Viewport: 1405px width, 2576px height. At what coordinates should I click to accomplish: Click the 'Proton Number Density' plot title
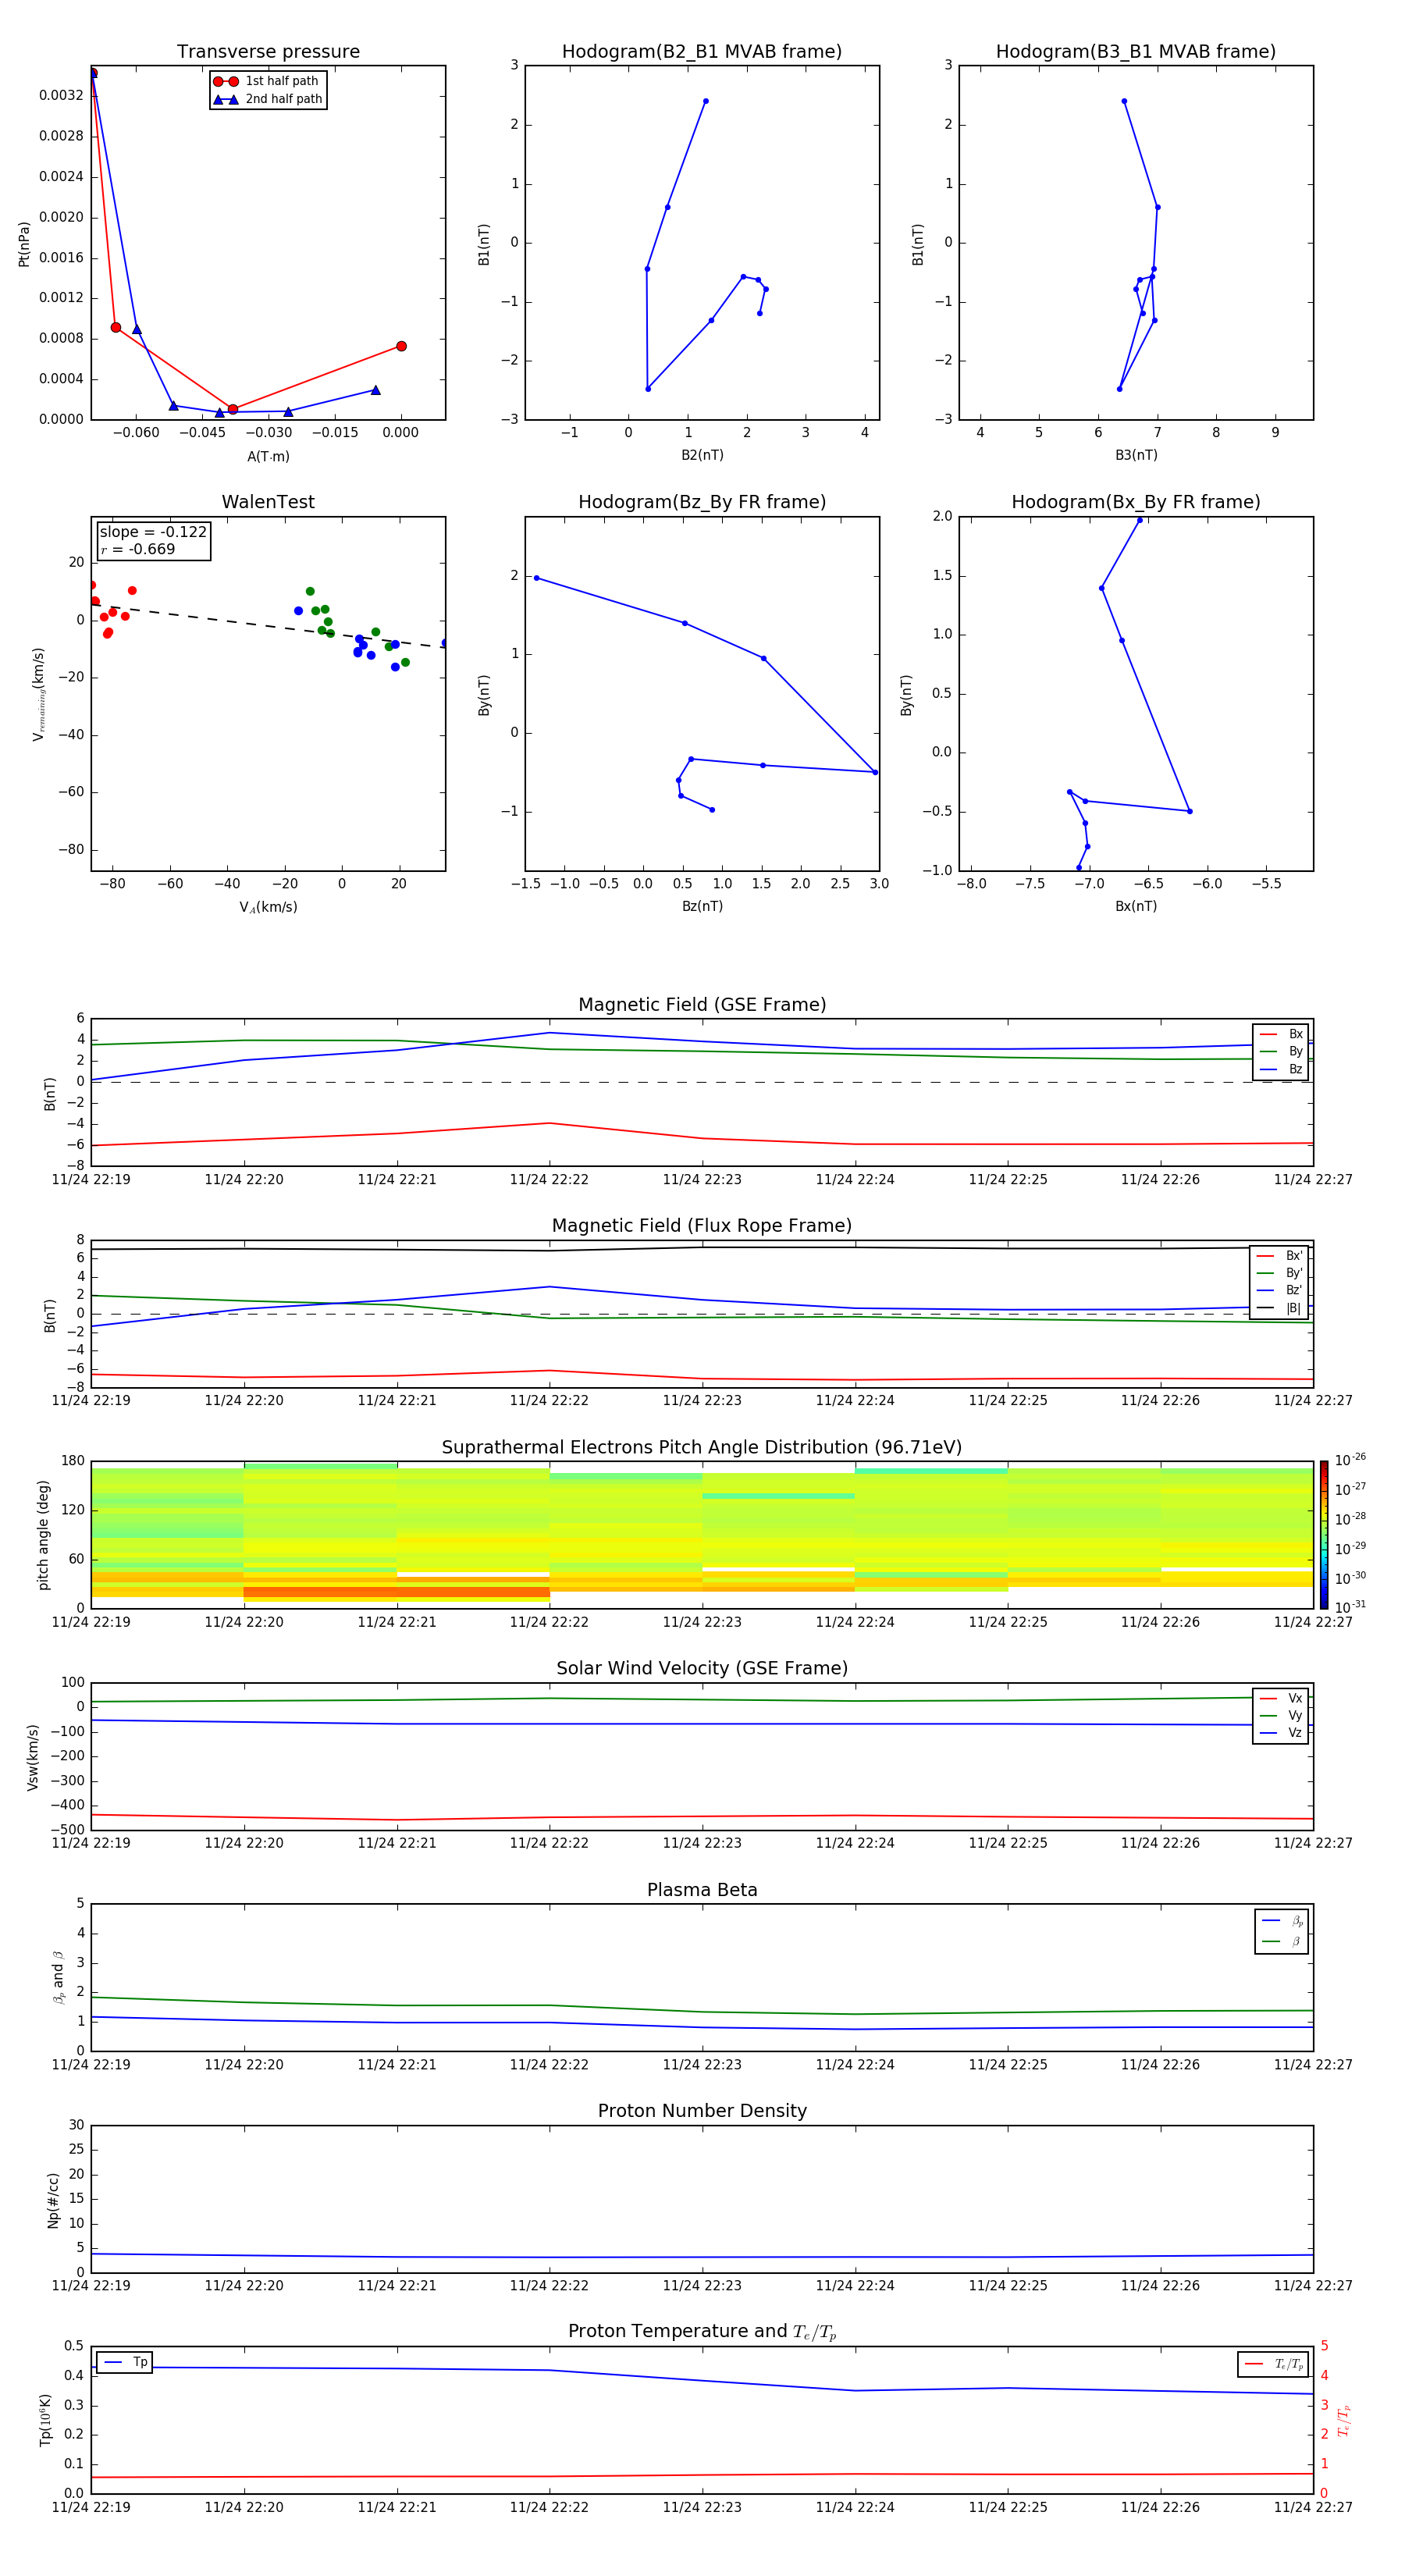pyautogui.click(x=702, y=2111)
